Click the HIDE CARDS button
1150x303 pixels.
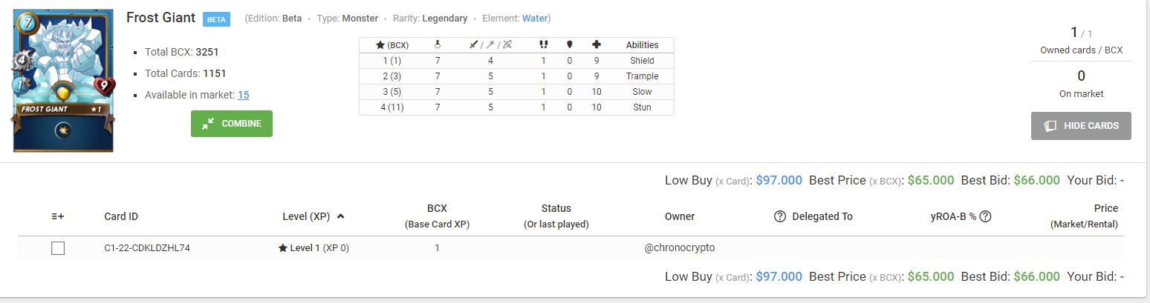pos(1081,126)
